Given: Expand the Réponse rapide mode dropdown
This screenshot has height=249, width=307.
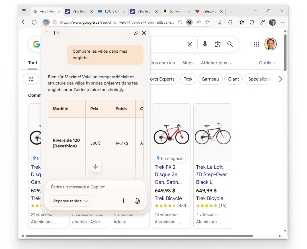Looking at the screenshot, I should click(x=71, y=201).
